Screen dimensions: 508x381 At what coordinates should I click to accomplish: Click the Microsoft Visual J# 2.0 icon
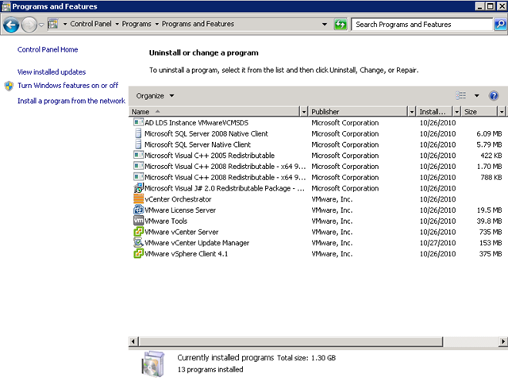(x=138, y=188)
